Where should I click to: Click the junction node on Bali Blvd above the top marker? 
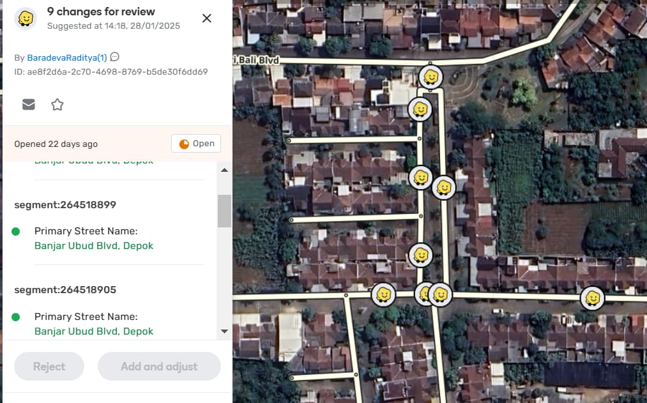[x=430, y=63]
